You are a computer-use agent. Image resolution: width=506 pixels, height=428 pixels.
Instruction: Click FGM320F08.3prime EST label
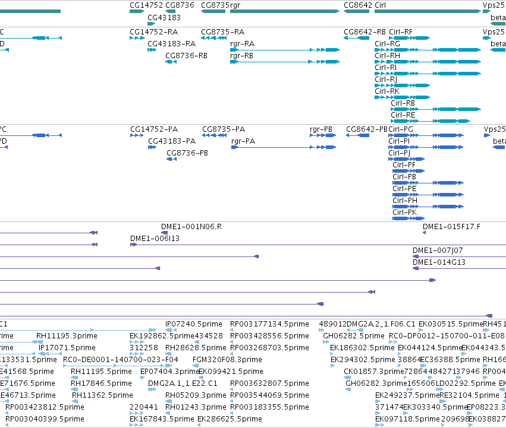(x=227, y=360)
